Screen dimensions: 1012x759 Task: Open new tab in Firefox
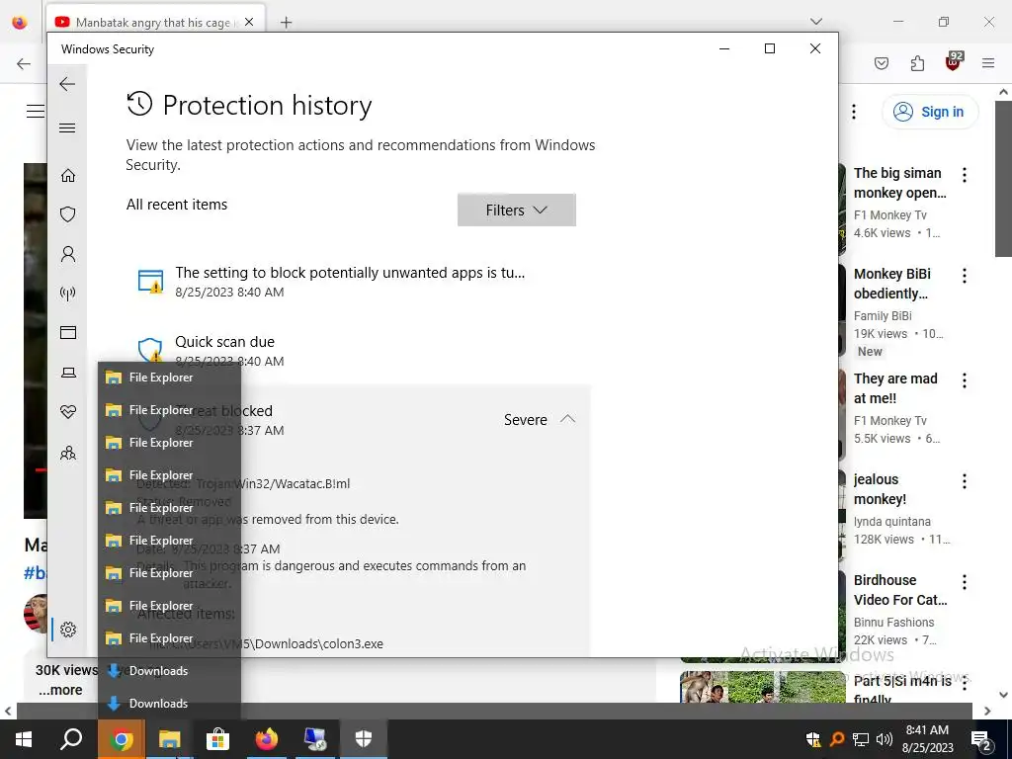point(286,23)
